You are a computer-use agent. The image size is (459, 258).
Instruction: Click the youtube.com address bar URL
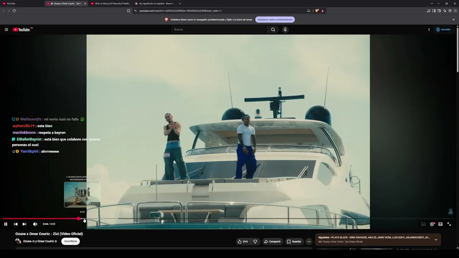tap(180, 11)
